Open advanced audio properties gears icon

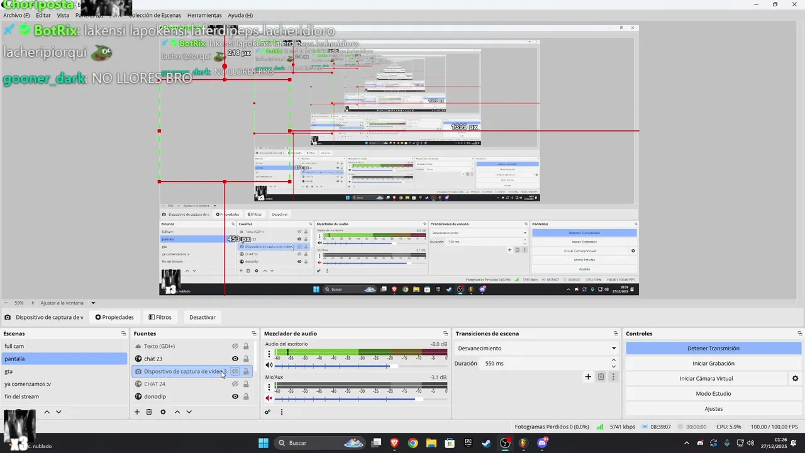267,412
